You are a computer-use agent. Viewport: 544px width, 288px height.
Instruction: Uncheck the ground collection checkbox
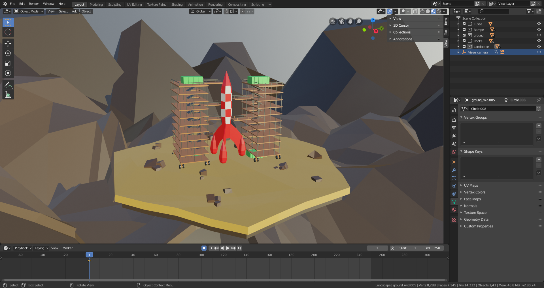[464, 35]
